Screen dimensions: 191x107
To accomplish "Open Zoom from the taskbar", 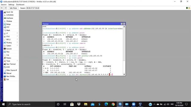I will (x=134, y=104).
